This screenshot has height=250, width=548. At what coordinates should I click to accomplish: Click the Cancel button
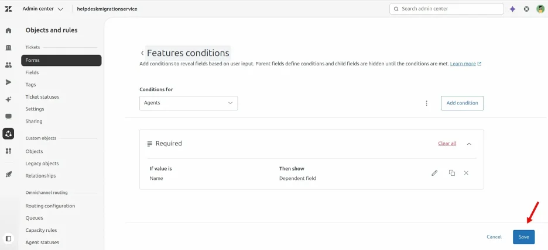click(x=494, y=237)
